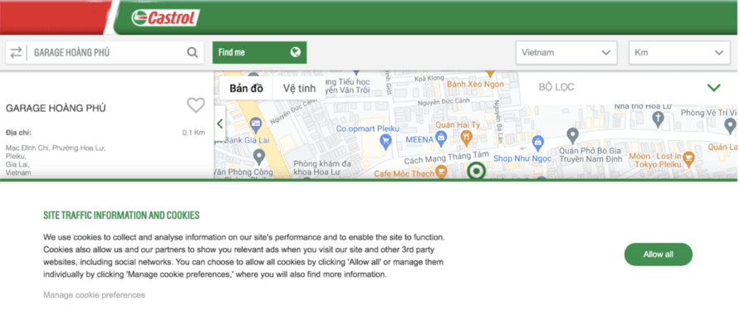
Task: Click the Moon - Lost in Tokyo cafe pin
Action: [689, 158]
